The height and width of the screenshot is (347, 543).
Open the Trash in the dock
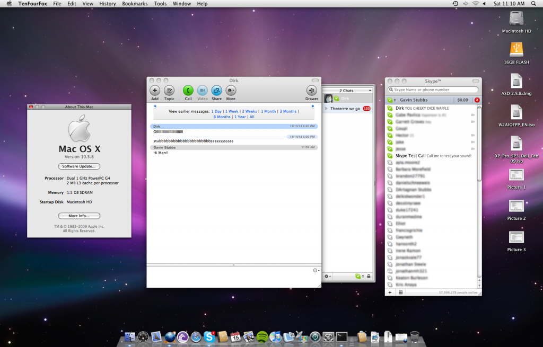(x=415, y=336)
